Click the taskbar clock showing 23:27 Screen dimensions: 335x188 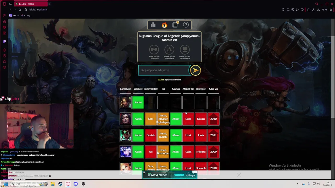(327, 184)
